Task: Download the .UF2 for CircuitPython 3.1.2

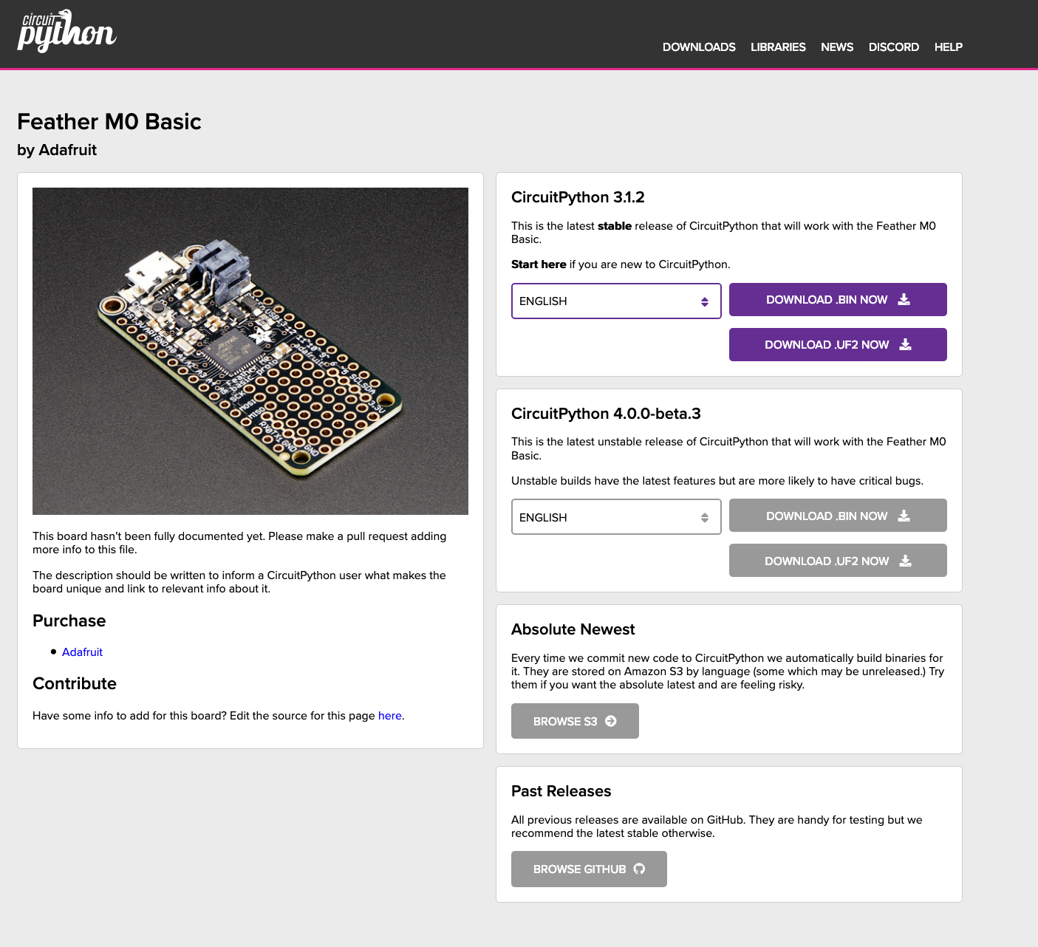Action: click(838, 345)
